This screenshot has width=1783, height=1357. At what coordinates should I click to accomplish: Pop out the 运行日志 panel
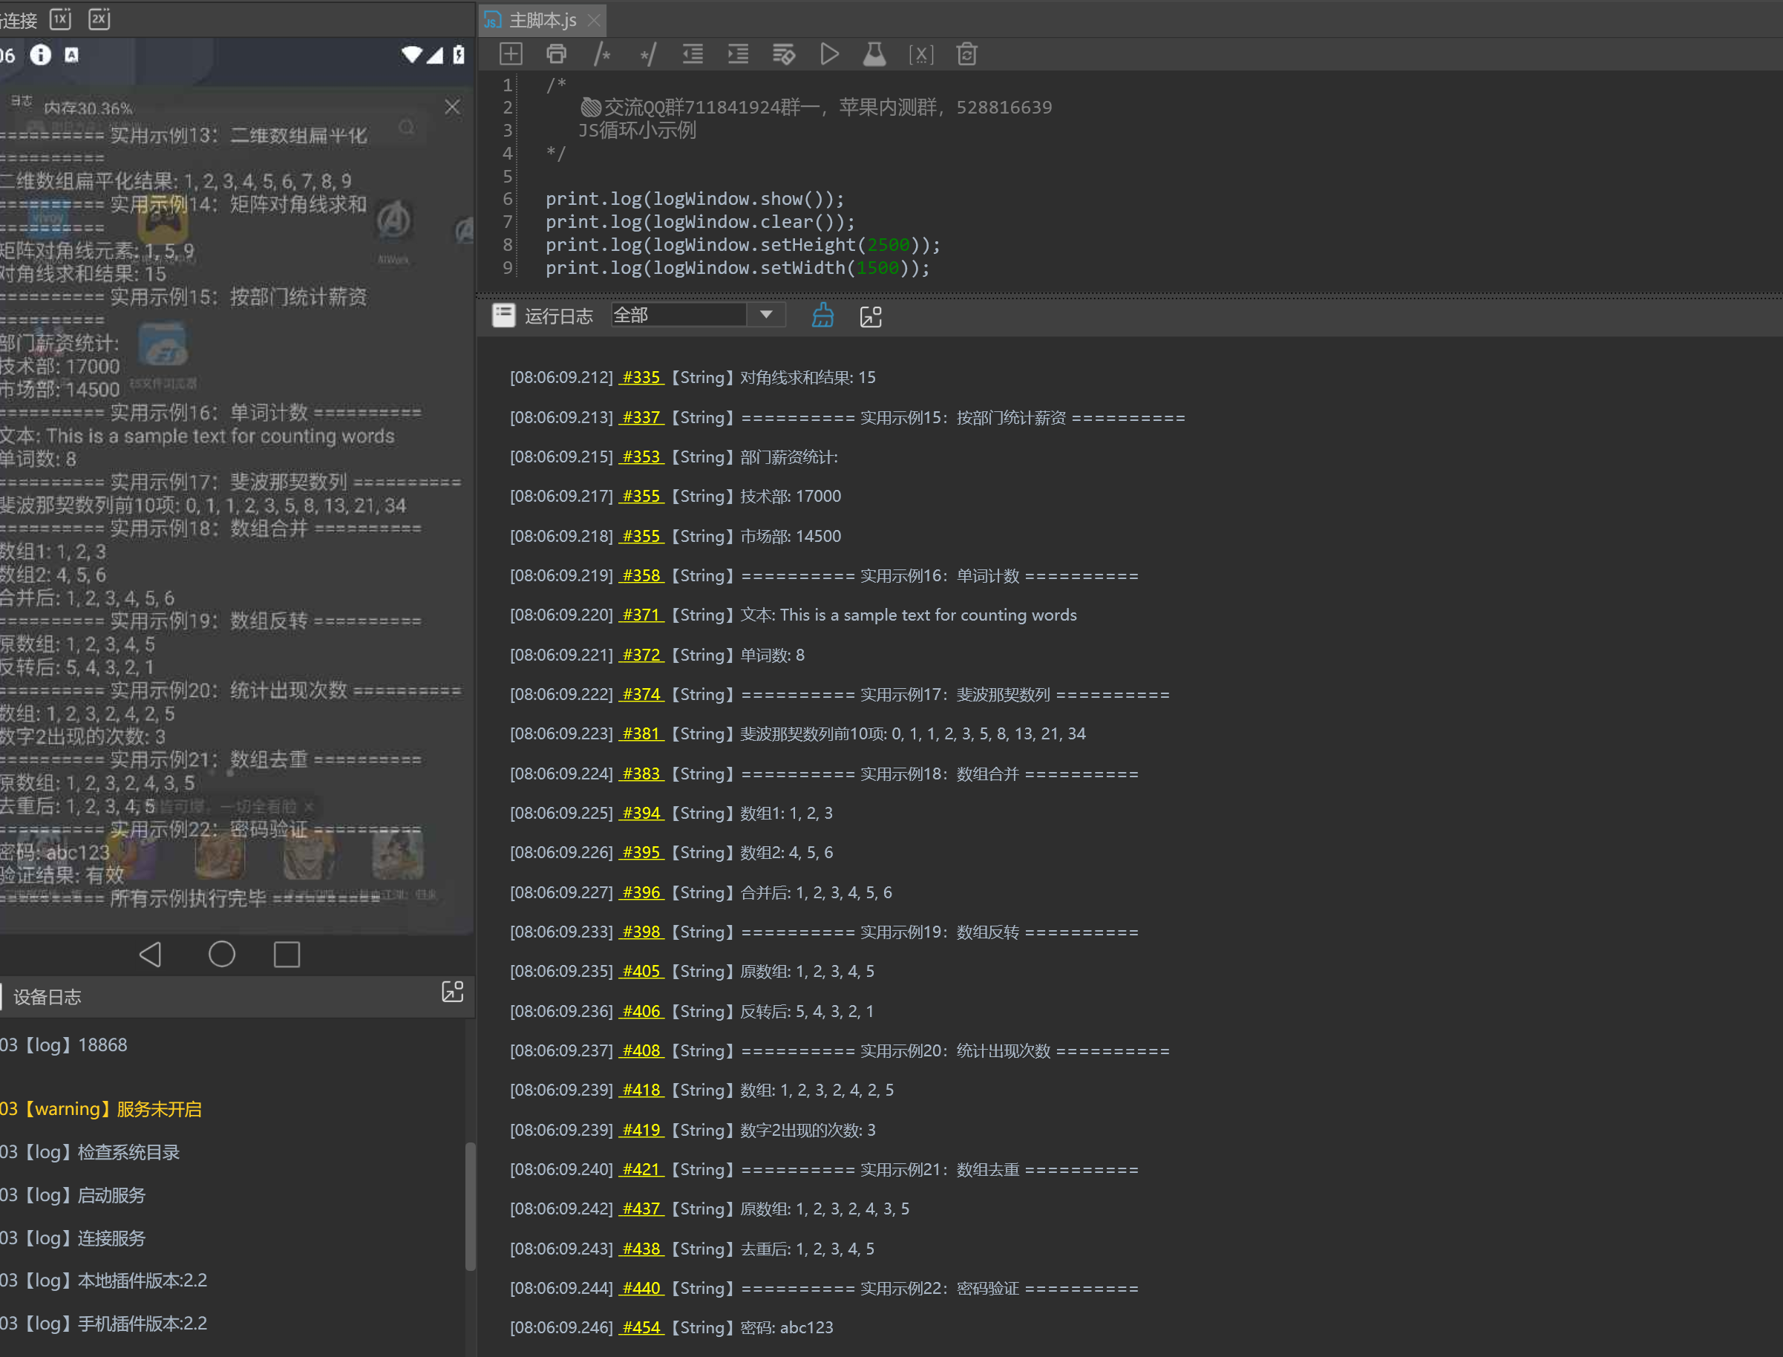tap(871, 315)
